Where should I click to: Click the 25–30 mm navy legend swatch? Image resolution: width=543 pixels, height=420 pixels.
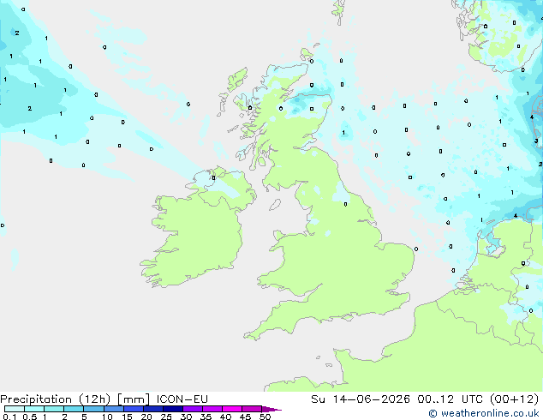coord(173,409)
